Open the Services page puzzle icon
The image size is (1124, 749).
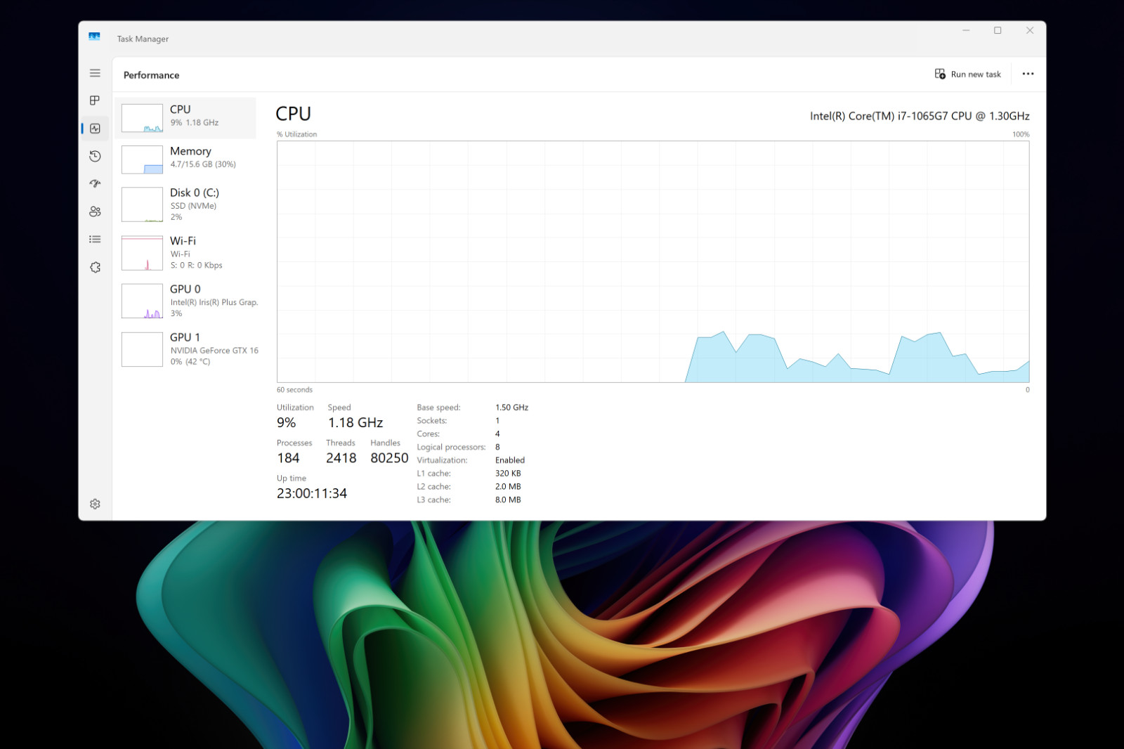point(95,268)
